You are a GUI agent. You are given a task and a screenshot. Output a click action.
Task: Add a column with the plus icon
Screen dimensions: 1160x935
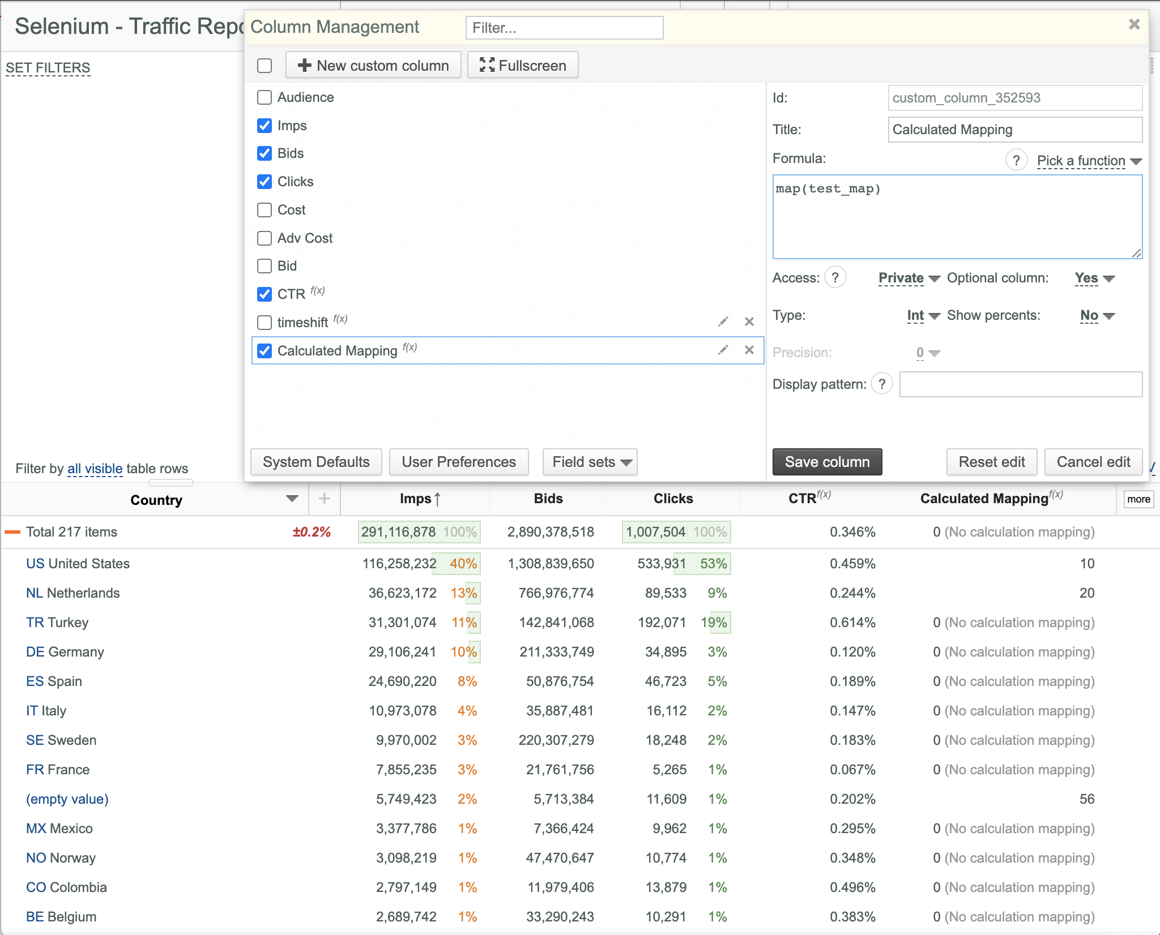pos(324,499)
